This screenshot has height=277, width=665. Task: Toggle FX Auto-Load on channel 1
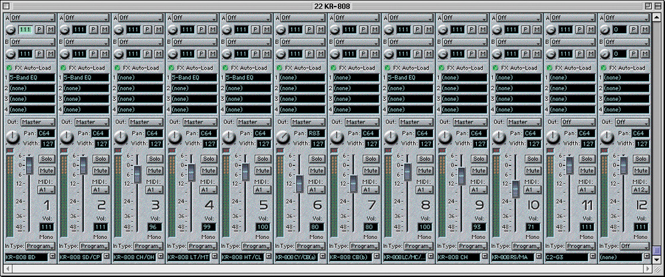[9, 68]
